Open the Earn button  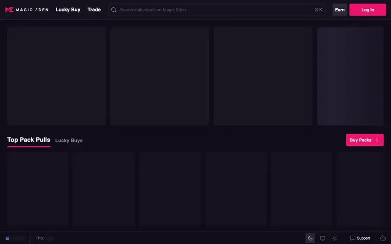point(340,10)
